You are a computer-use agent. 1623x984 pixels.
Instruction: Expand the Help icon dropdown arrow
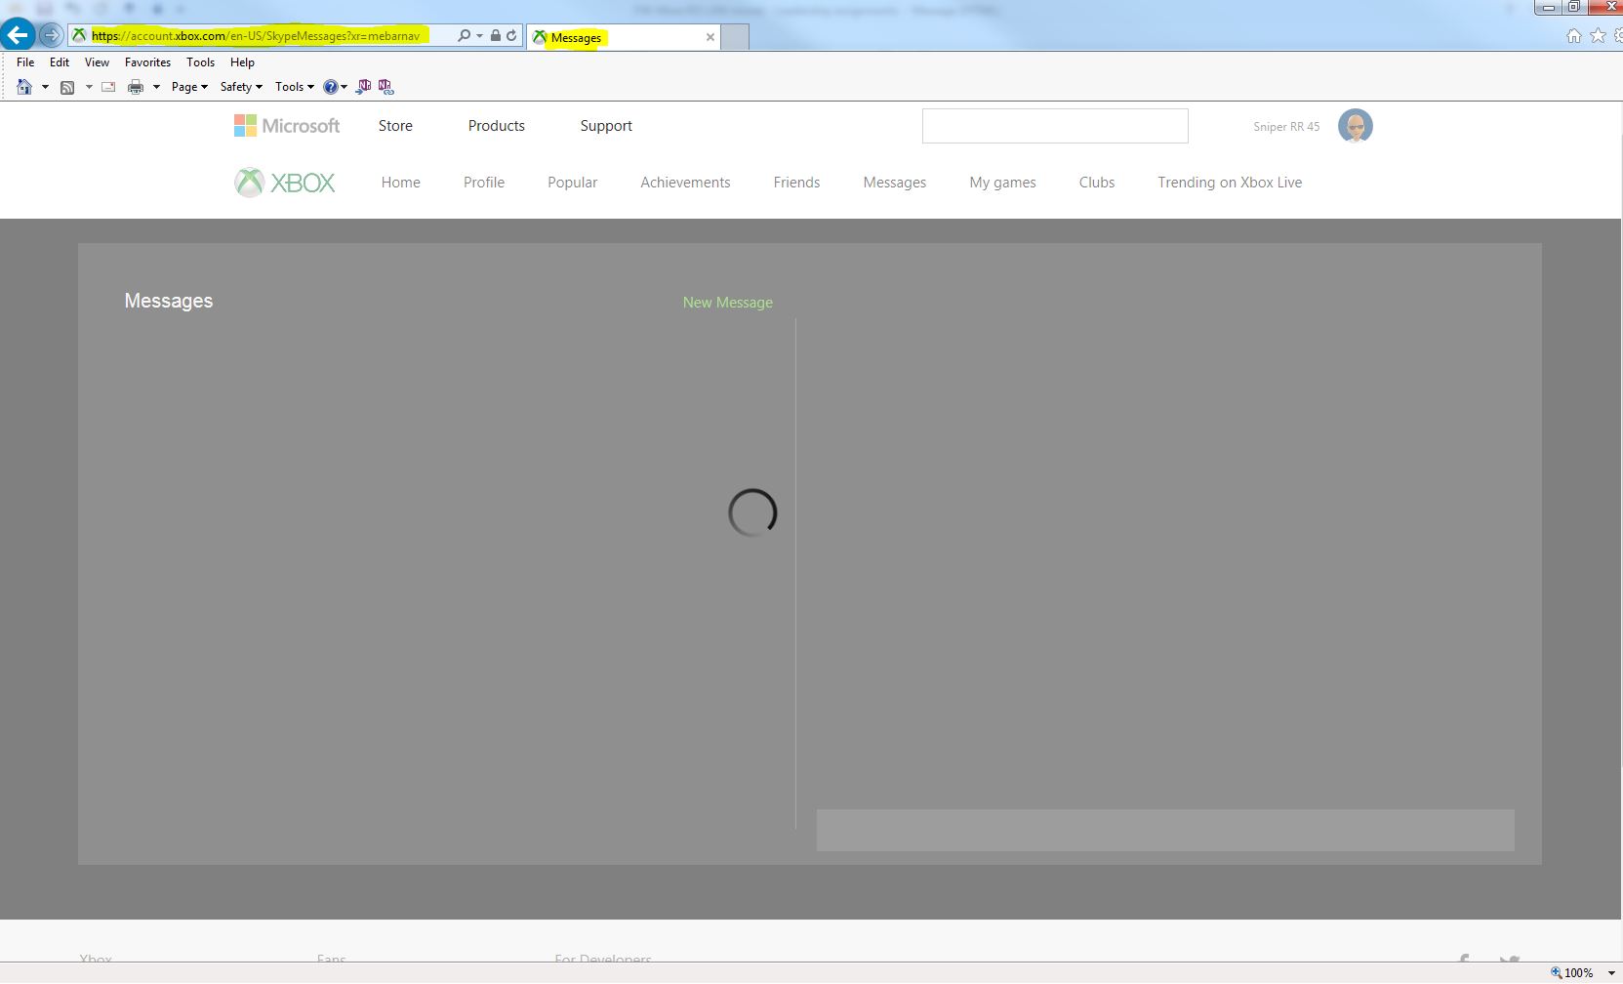pos(344,87)
